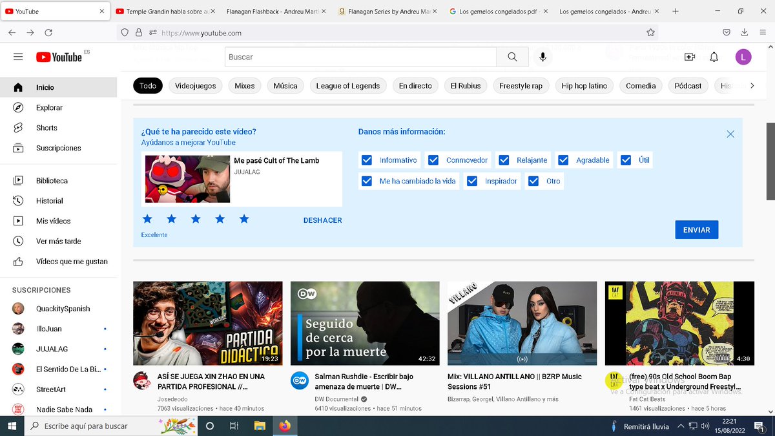
Task: Open Windows Start menu
Action: click(x=12, y=426)
